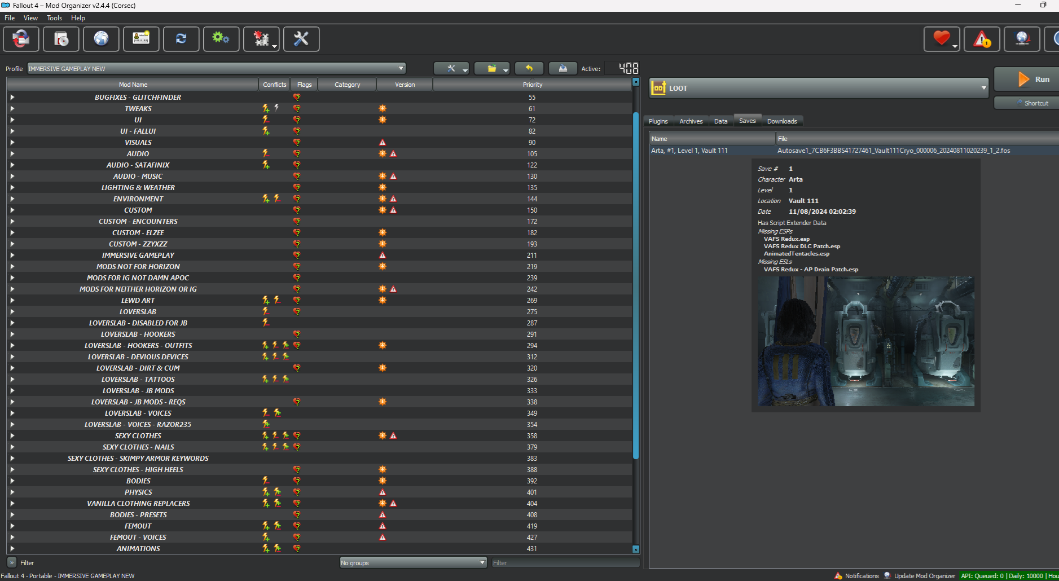
Task: Click the warning icon in the VISUALS row
Action: coord(383,142)
